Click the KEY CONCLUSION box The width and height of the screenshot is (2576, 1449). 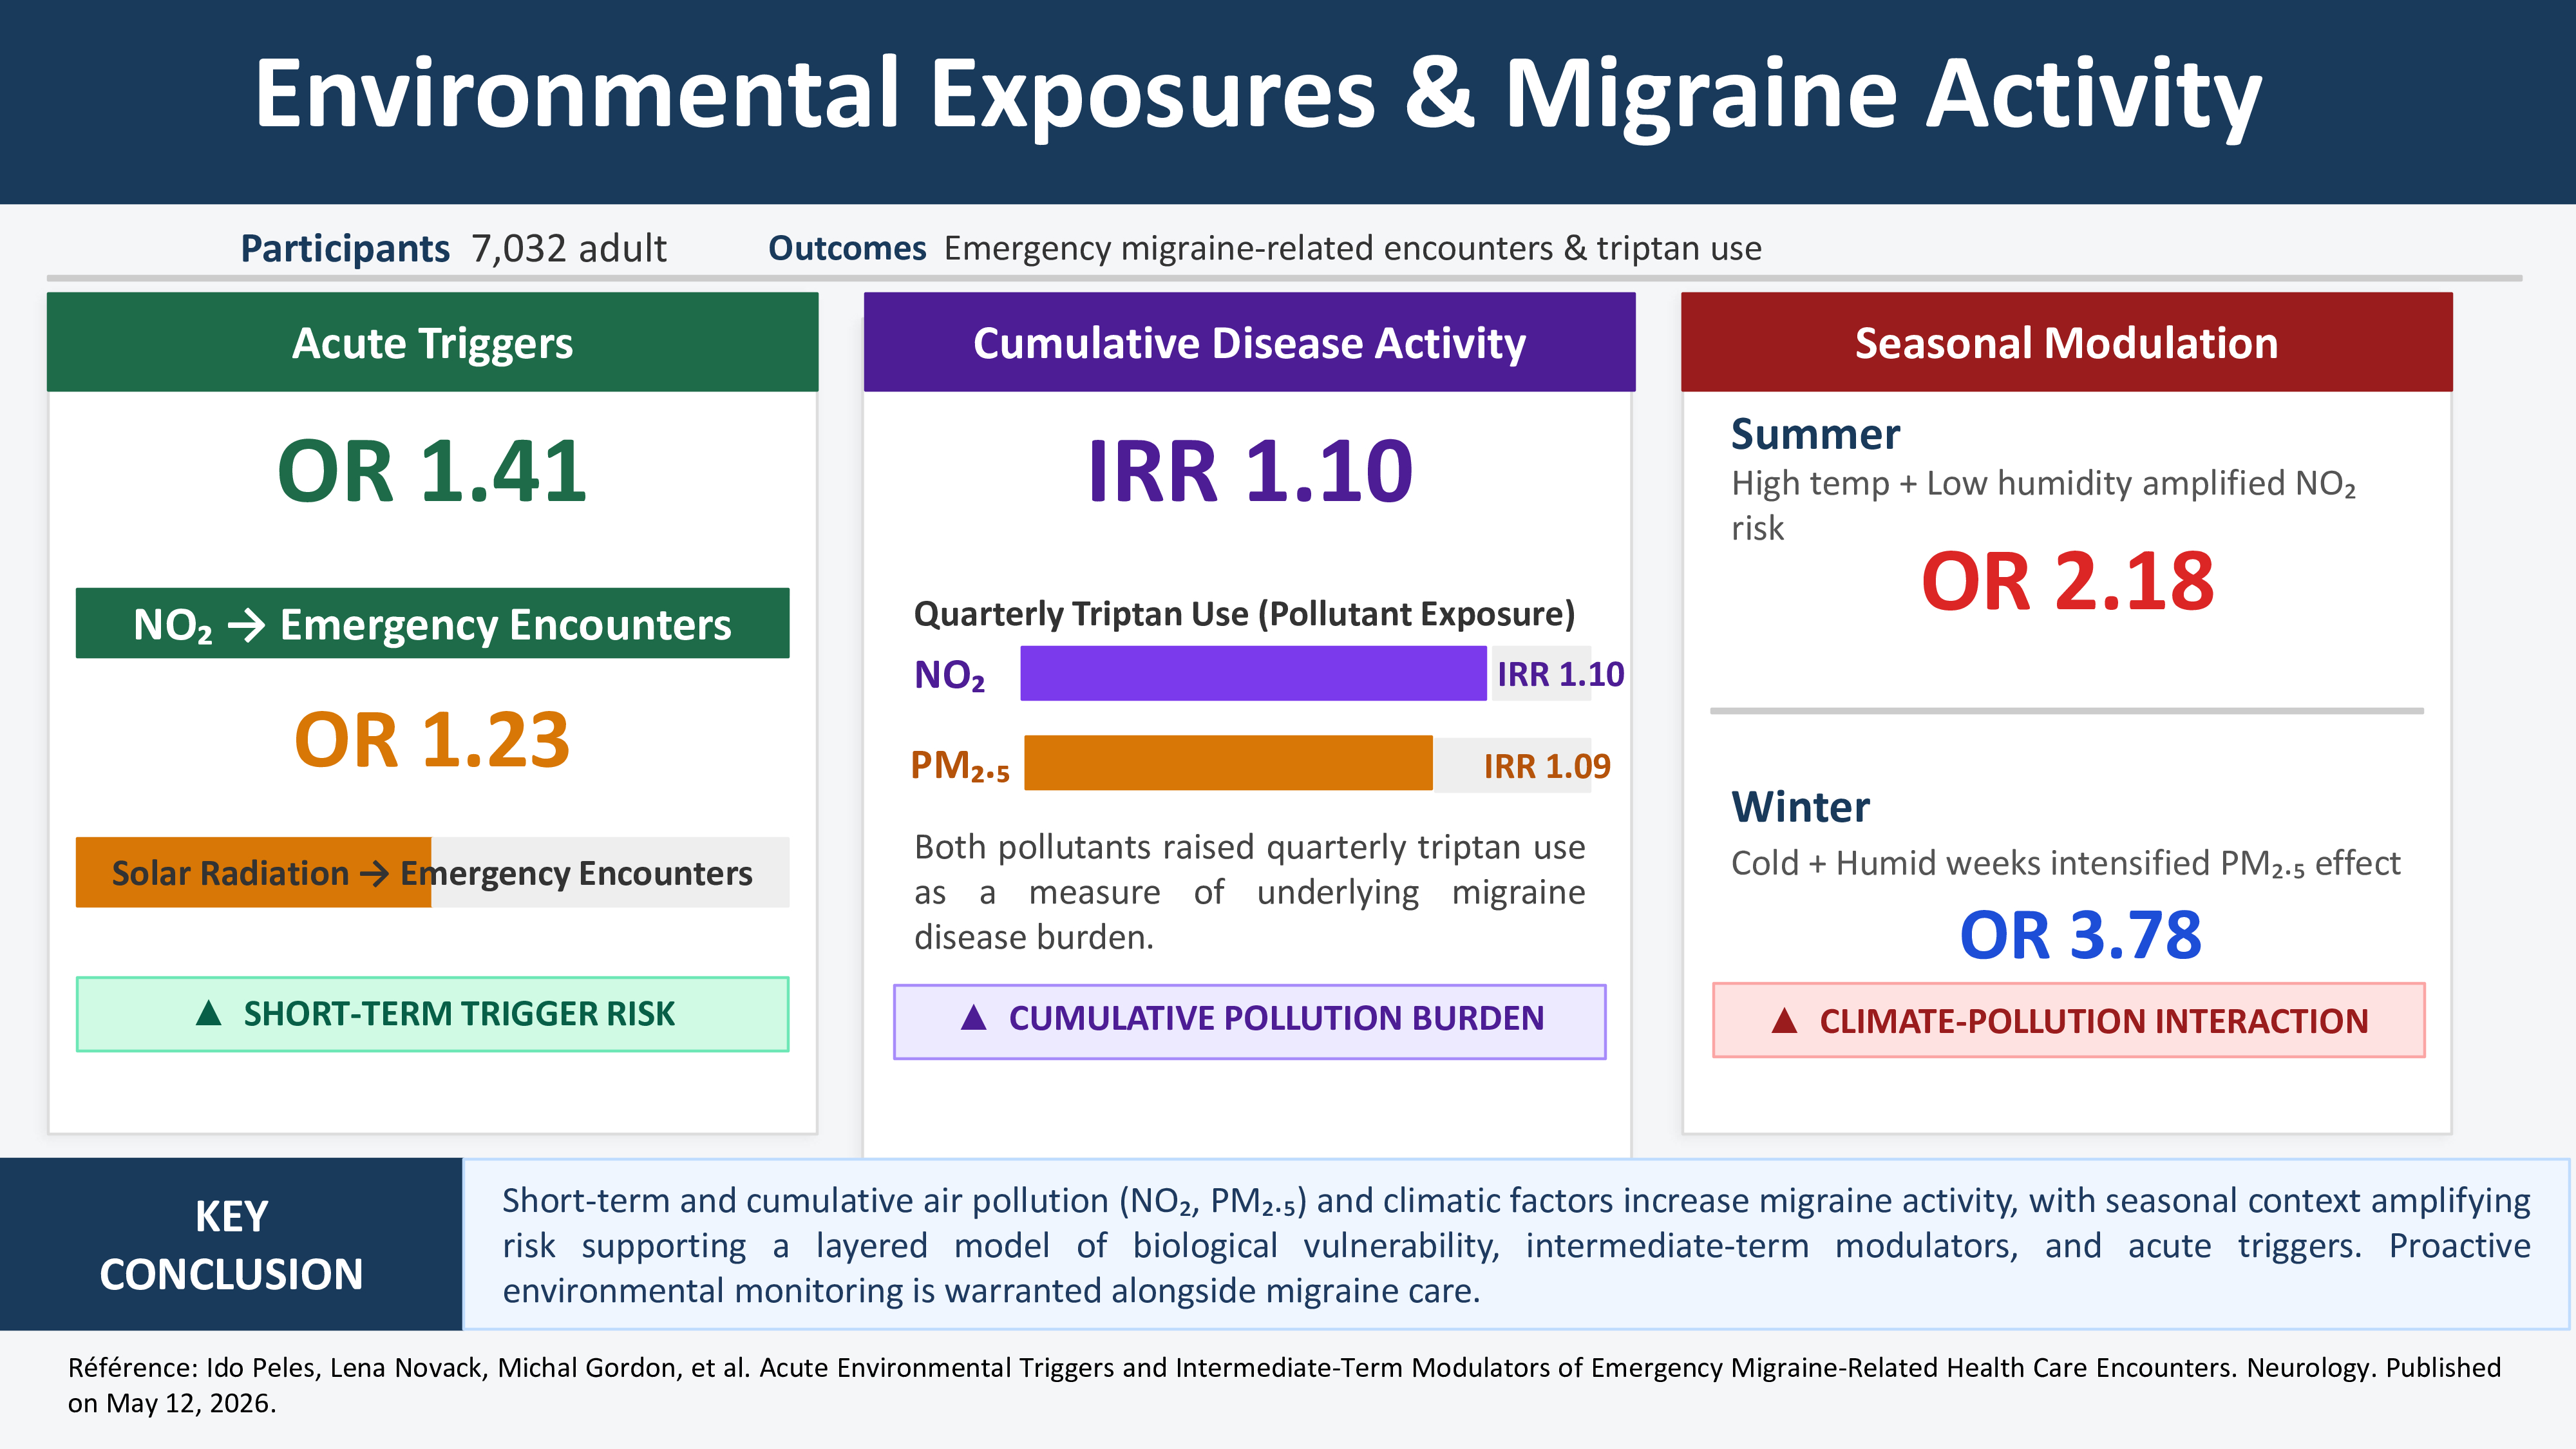(231, 1244)
